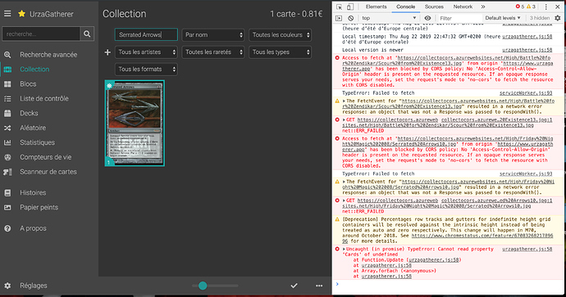
Task: Open the Par nom sort dropdown
Action: pos(213,35)
